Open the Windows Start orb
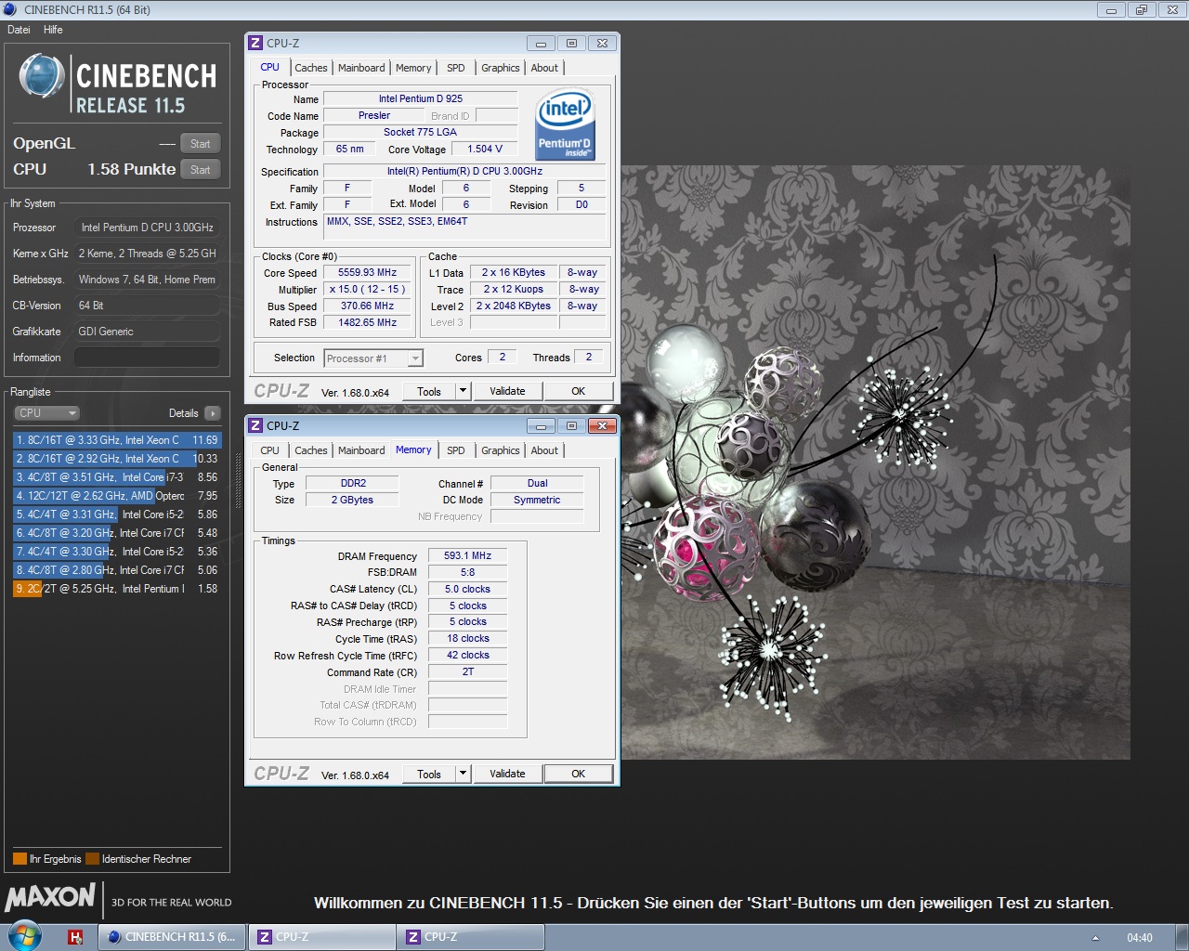 (x=25, y=937)
